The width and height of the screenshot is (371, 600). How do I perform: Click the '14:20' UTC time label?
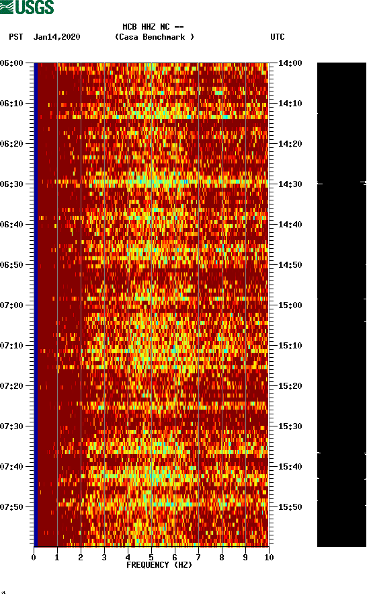pyautogui.click(x=290, y=144)
